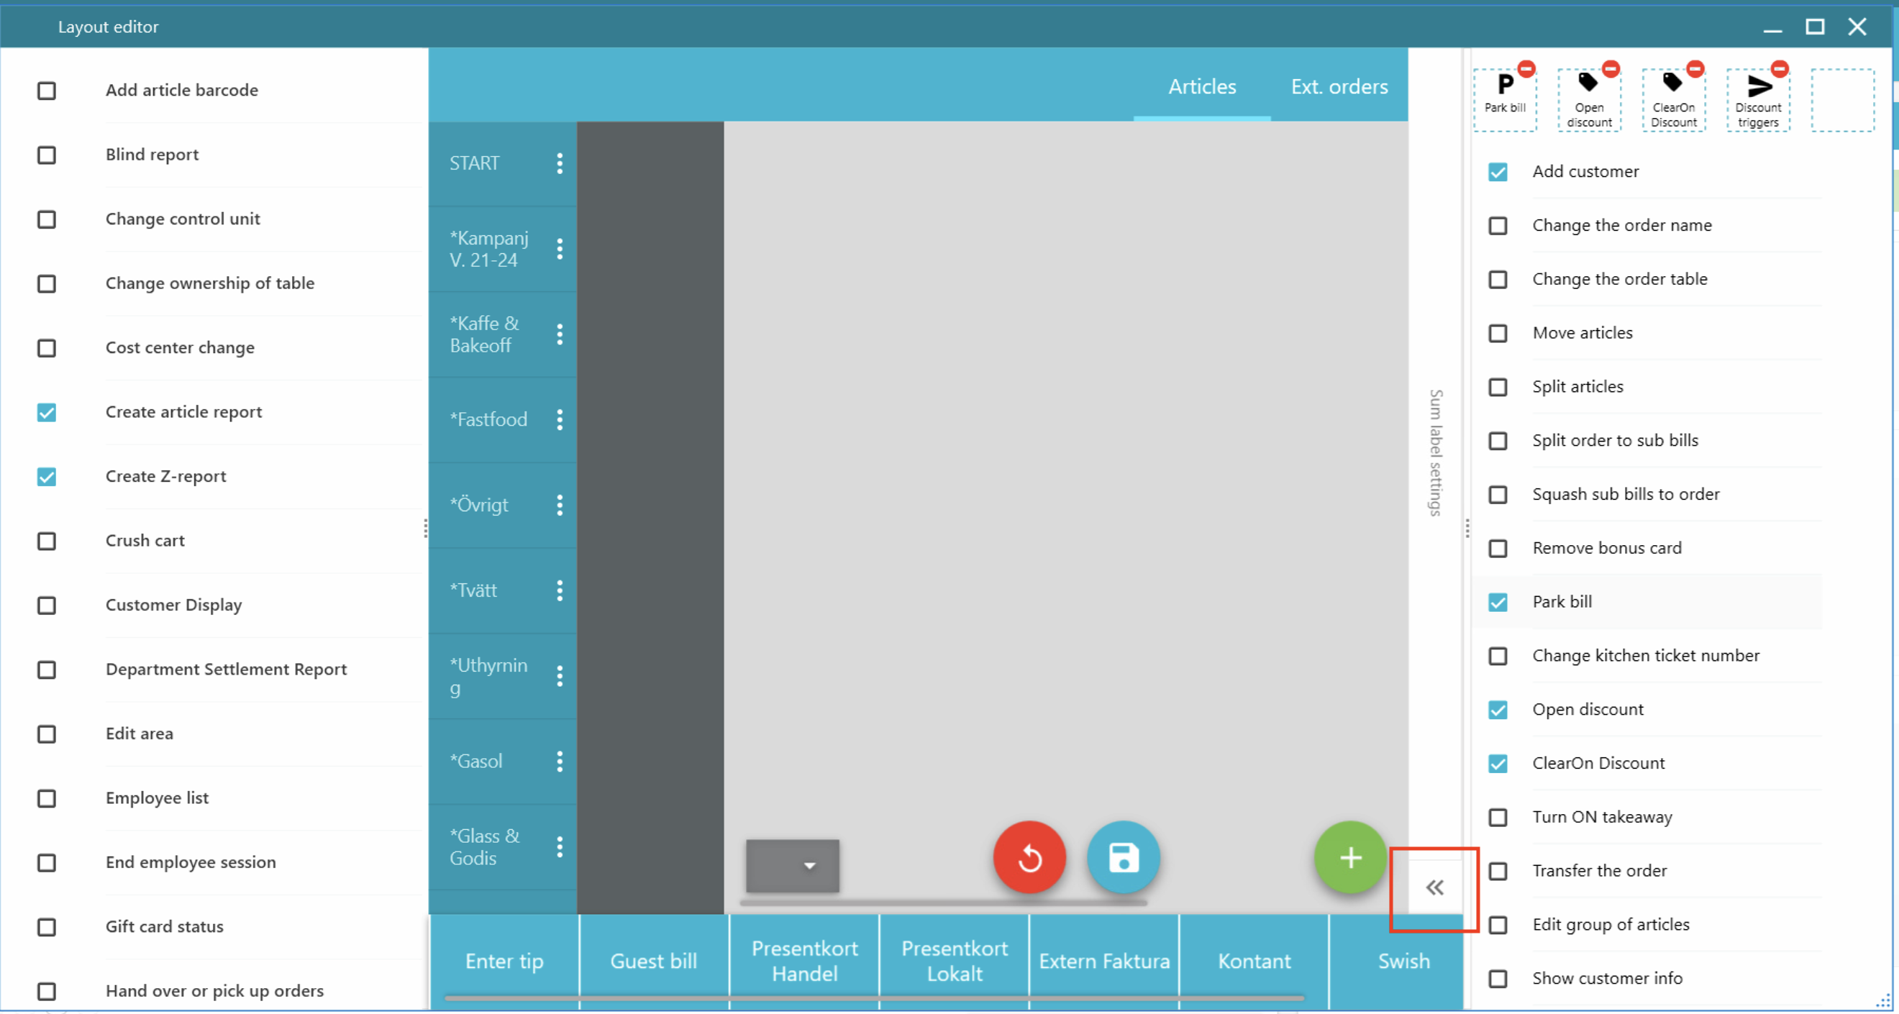Uncheck the Create Z-report checkbox
The height and width of the screenshot is (1014, 1899).
point(47,477)
